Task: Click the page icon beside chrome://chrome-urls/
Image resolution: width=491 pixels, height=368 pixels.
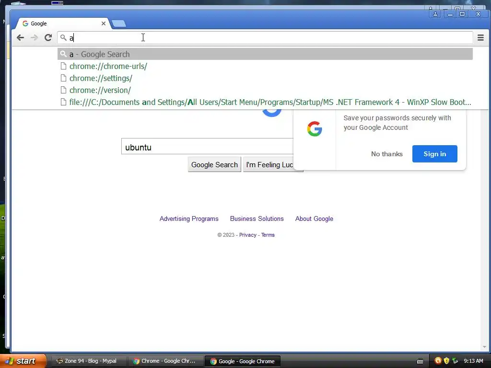Action: [63, 66]
